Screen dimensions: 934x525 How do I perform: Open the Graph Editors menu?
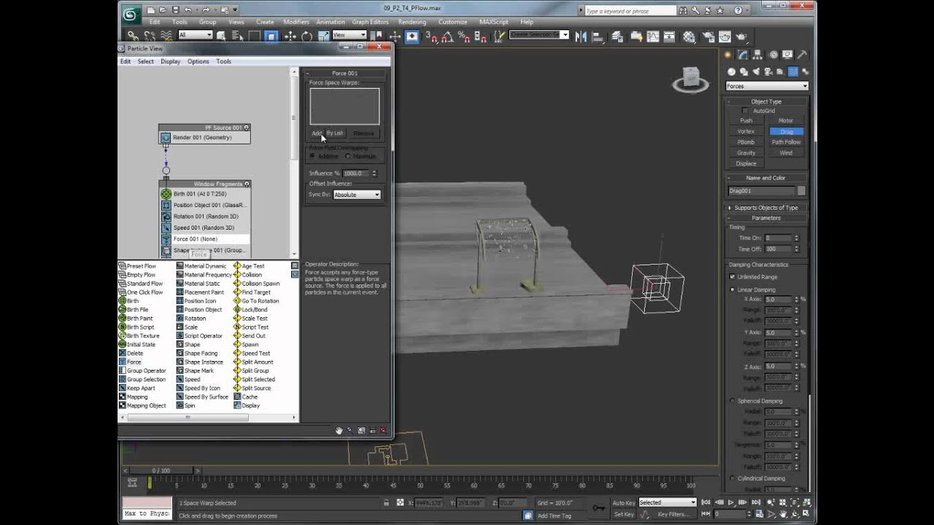coord(370,22)
